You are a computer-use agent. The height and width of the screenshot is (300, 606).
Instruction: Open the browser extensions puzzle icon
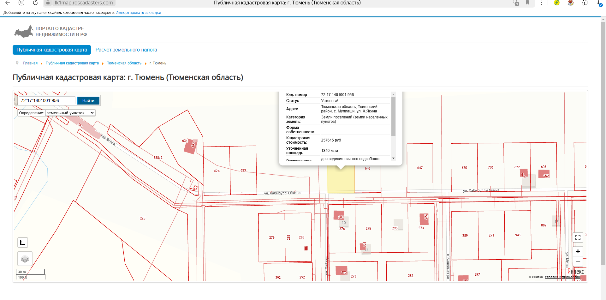coord(585,3)
